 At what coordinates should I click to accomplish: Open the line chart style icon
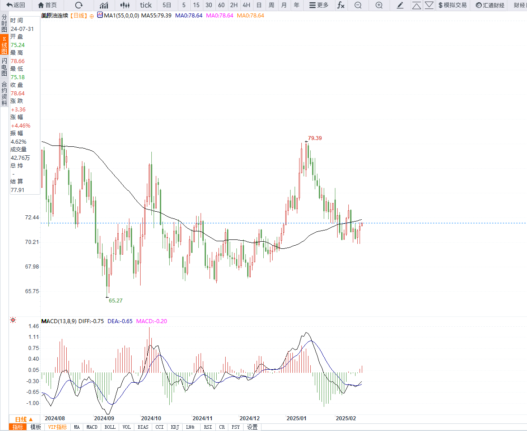[104, 5]
